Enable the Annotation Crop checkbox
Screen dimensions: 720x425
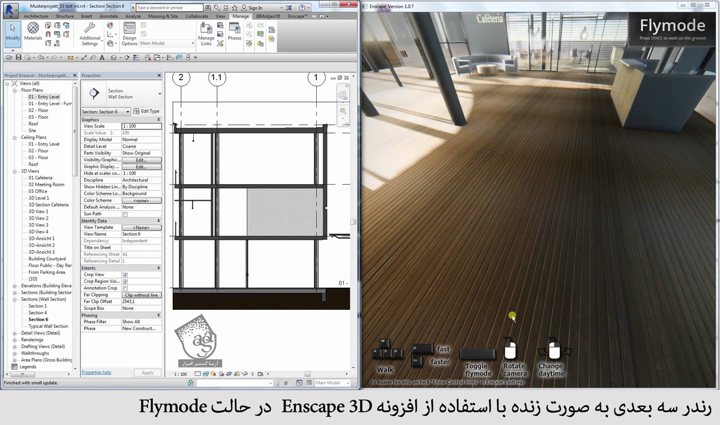coord(125,288)
